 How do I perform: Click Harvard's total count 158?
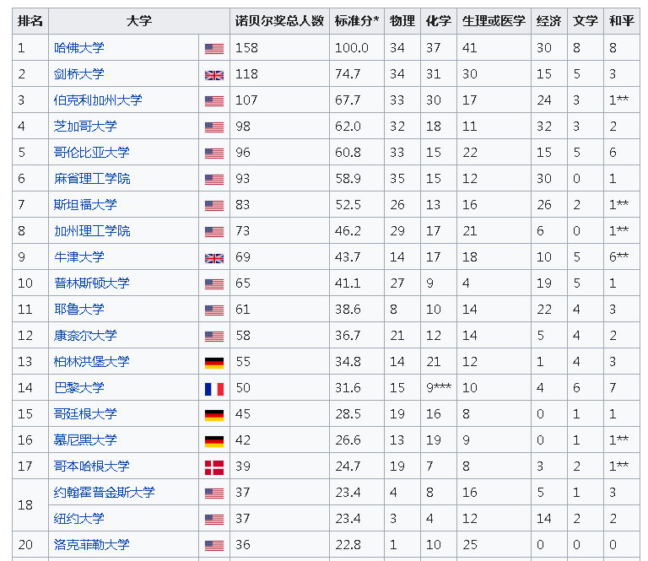tap(246, 48)
